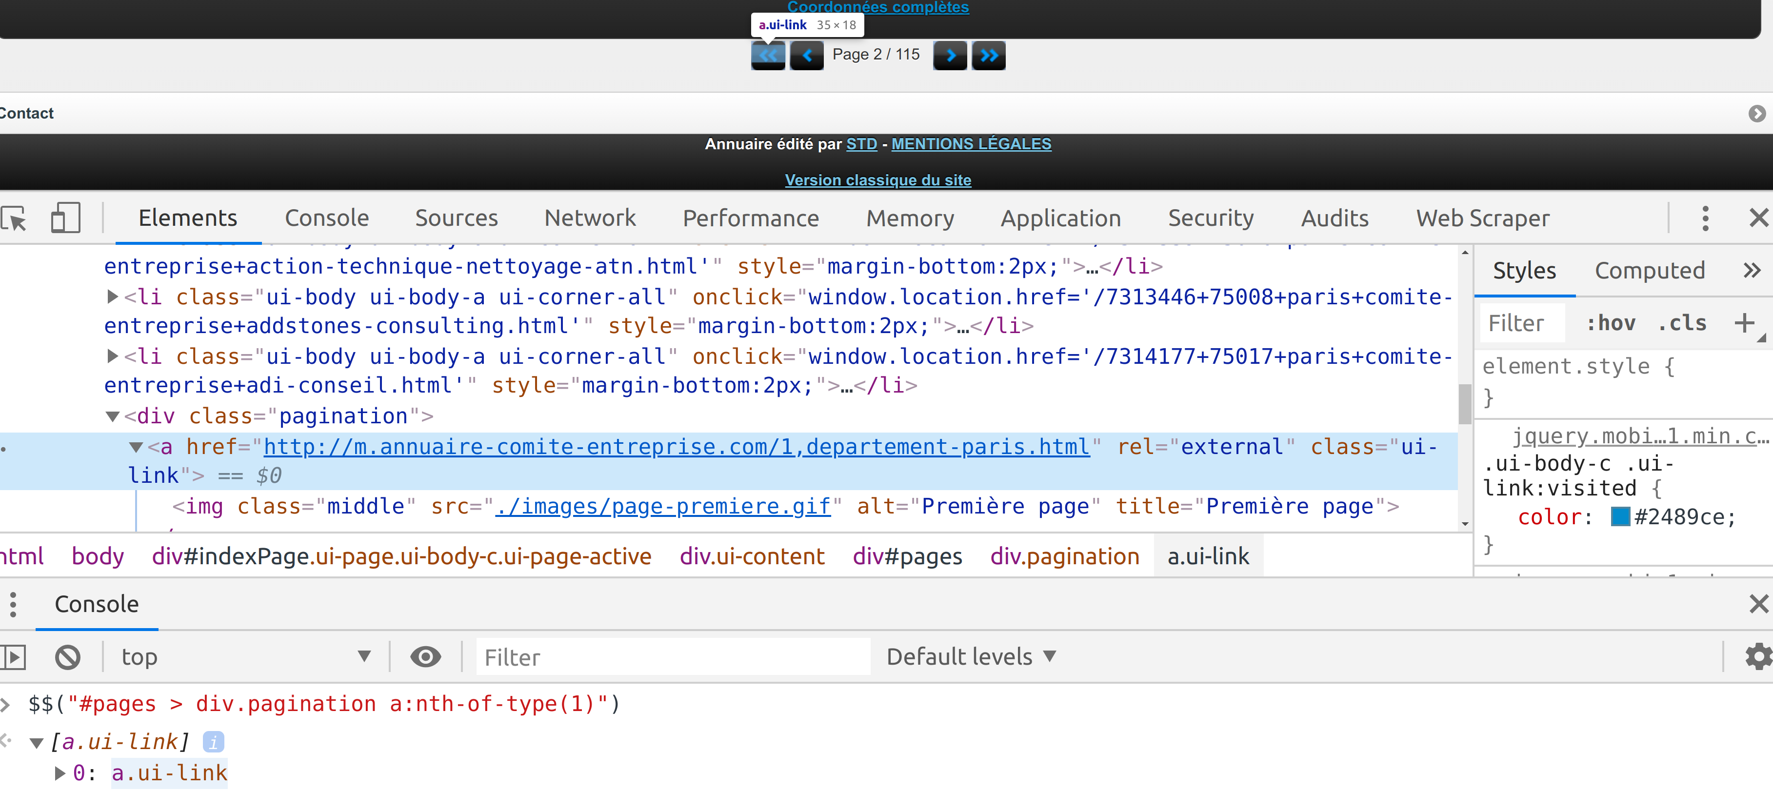Show more Styles sidebar tabs chevron
The image size is (1773, 791).
(1752, 271)
